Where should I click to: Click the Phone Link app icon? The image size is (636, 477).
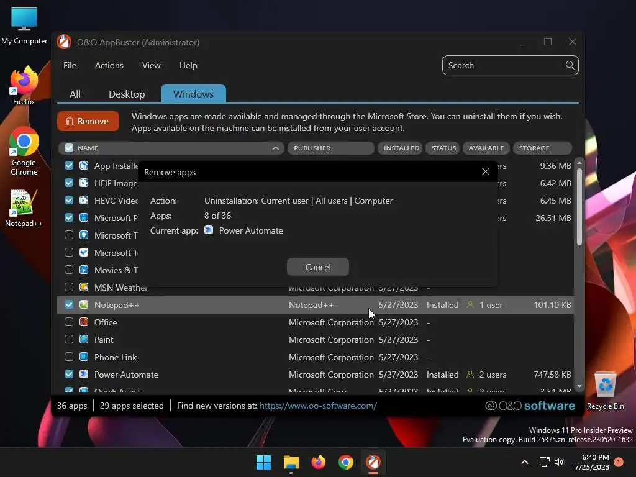[84, 357]
